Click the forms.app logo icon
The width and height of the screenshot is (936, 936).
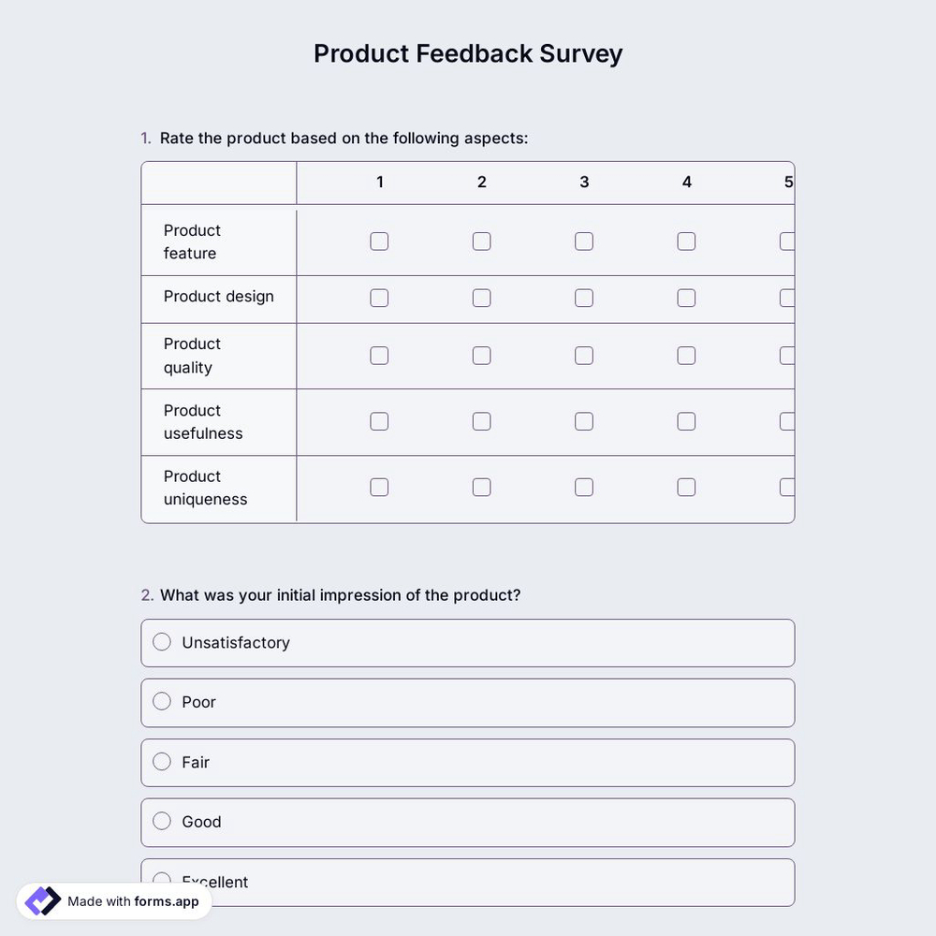tap(41, 899)
